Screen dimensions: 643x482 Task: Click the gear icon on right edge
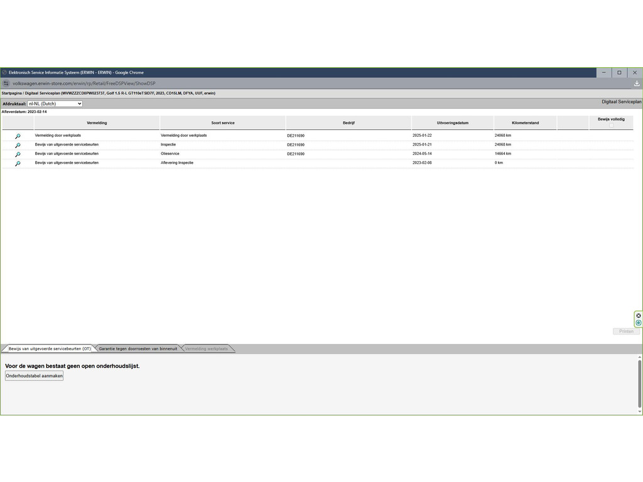(639, 316)
